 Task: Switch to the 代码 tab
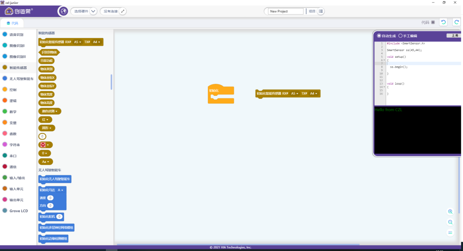point(12,23)
